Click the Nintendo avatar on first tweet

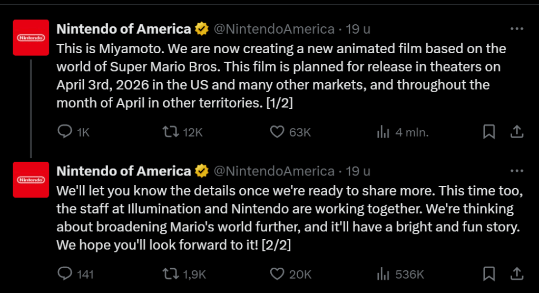coord(31,37)
